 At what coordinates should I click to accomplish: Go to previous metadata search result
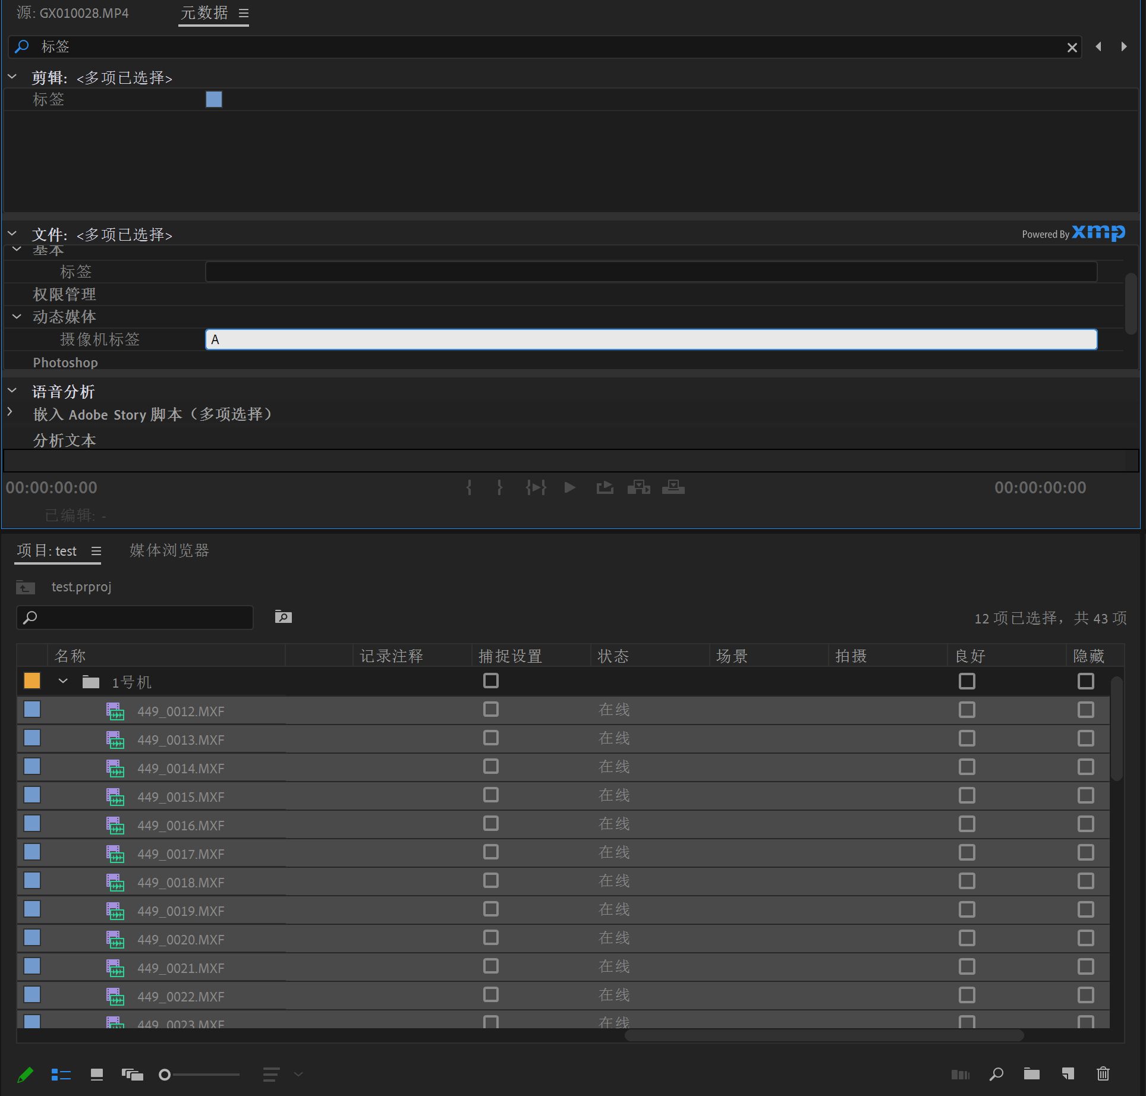1098,46
